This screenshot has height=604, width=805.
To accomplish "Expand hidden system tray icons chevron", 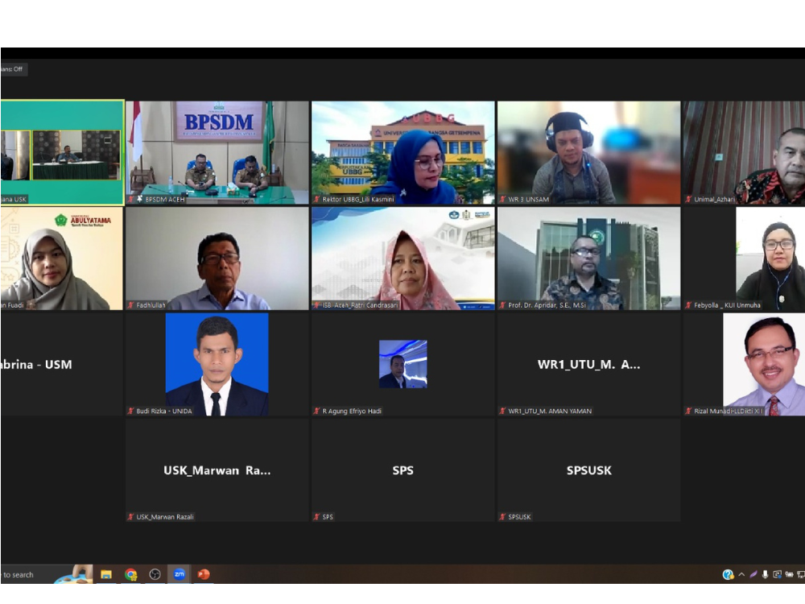I will click(x=741, y=575).
